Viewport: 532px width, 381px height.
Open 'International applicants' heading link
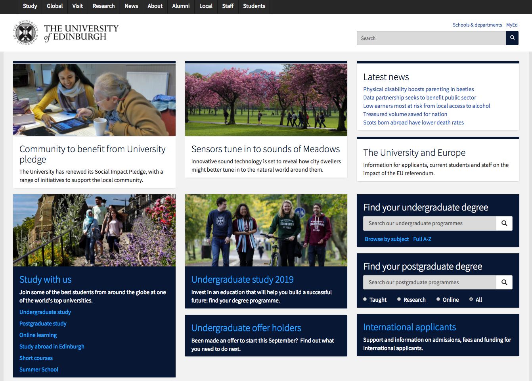[410, 327]
